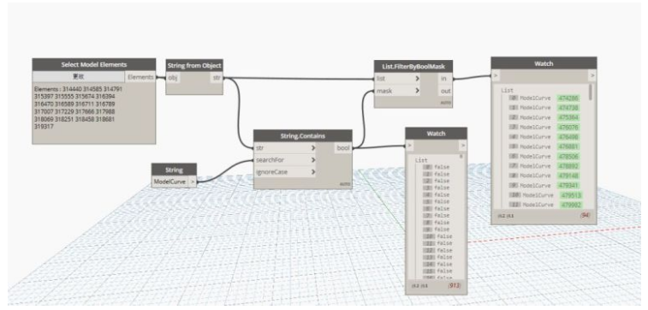Select the header of the ModelCurve Watch node
Image resolution: width=648 pixels, height=310 pixels.
(544, 63)
